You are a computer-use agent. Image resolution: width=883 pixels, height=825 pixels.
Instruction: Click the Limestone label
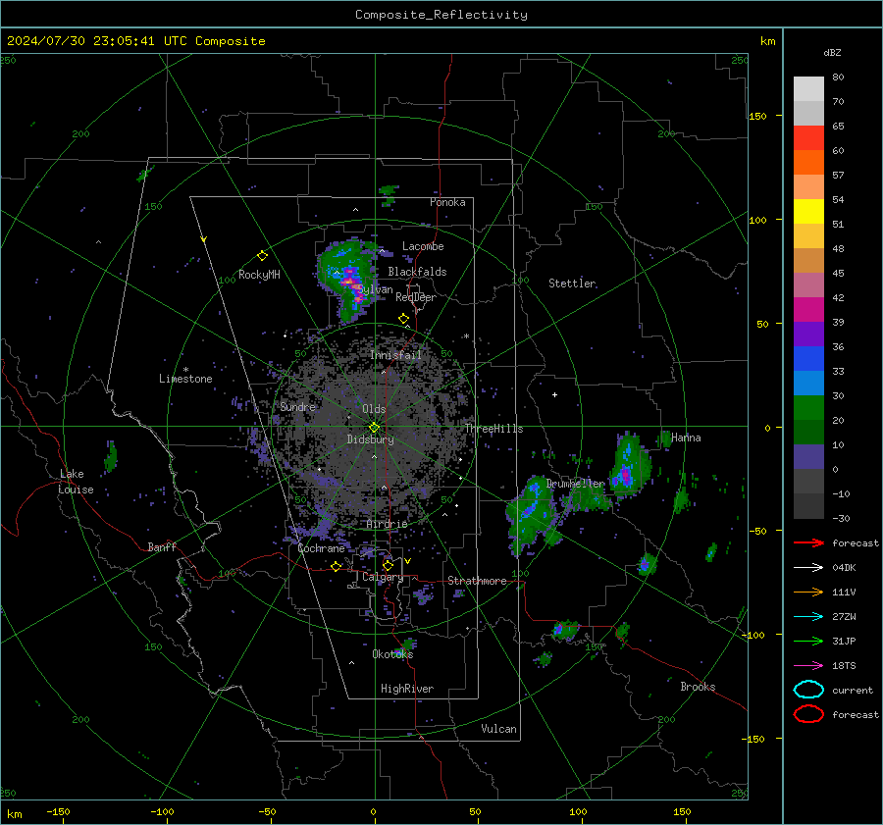pyautogui.click(x=185, y=379)
